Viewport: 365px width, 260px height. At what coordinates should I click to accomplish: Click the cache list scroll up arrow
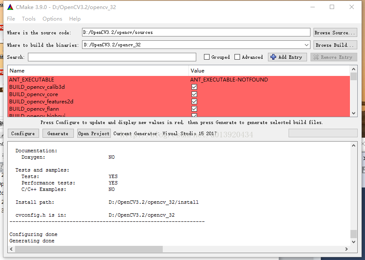point(353,69)
